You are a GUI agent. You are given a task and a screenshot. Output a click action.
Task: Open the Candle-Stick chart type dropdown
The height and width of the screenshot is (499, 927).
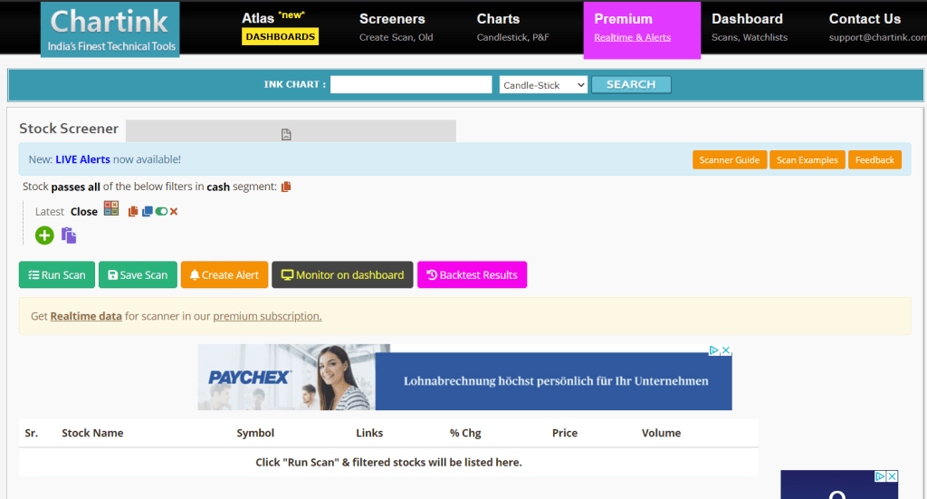coord(543,85)
